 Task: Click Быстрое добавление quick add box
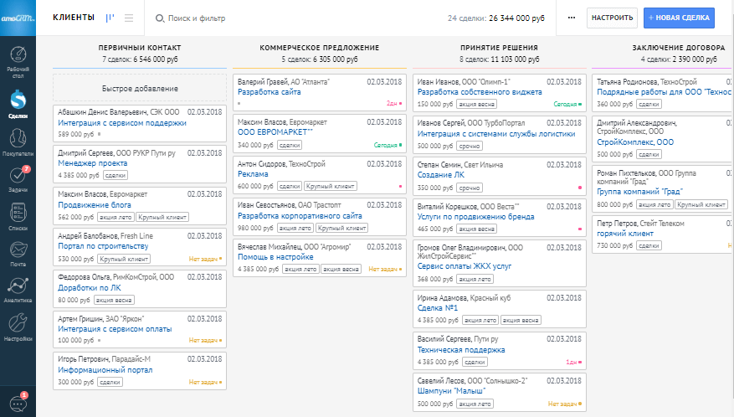pos(140,89)
